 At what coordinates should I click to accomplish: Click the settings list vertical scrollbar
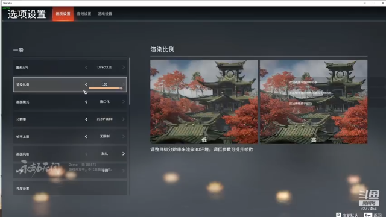(x=130, y=81)
